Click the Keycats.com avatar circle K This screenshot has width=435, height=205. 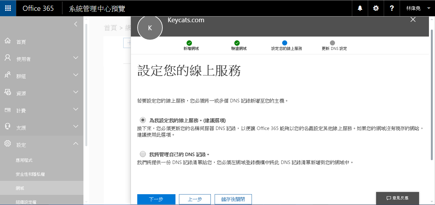pyautogui.click(x=150, y=28)
